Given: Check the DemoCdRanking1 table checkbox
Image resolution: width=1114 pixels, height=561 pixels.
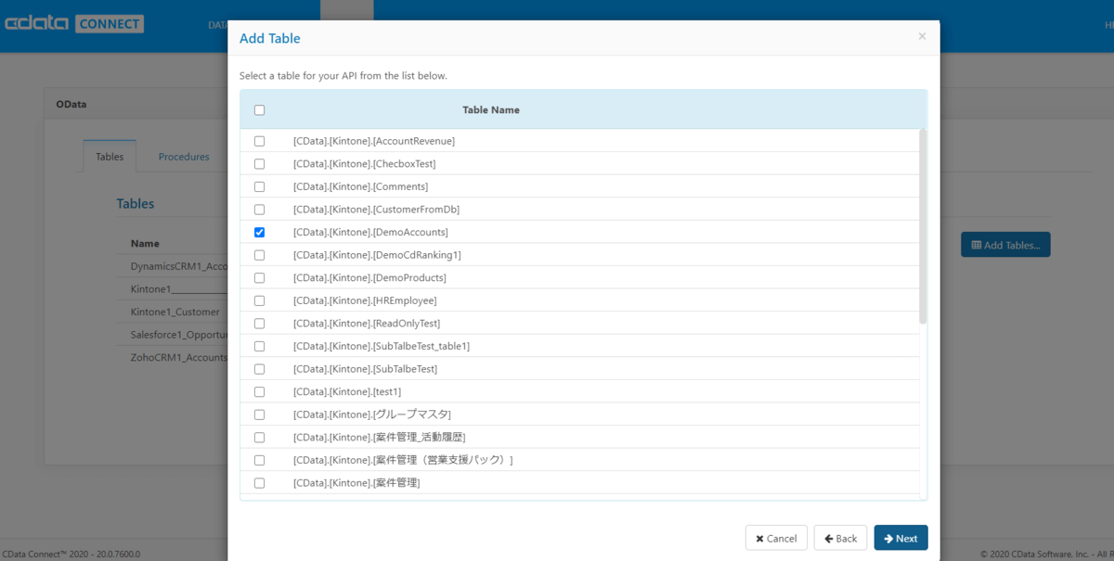Looking at the screenshot, I should (259, 255).
